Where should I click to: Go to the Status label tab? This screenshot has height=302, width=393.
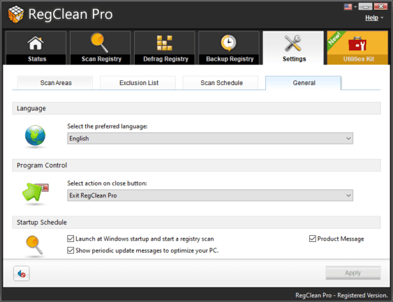click(x=37, y=59)
